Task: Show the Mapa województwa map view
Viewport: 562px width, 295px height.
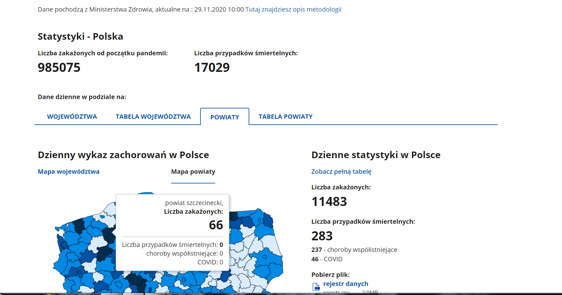Action: 68,172
